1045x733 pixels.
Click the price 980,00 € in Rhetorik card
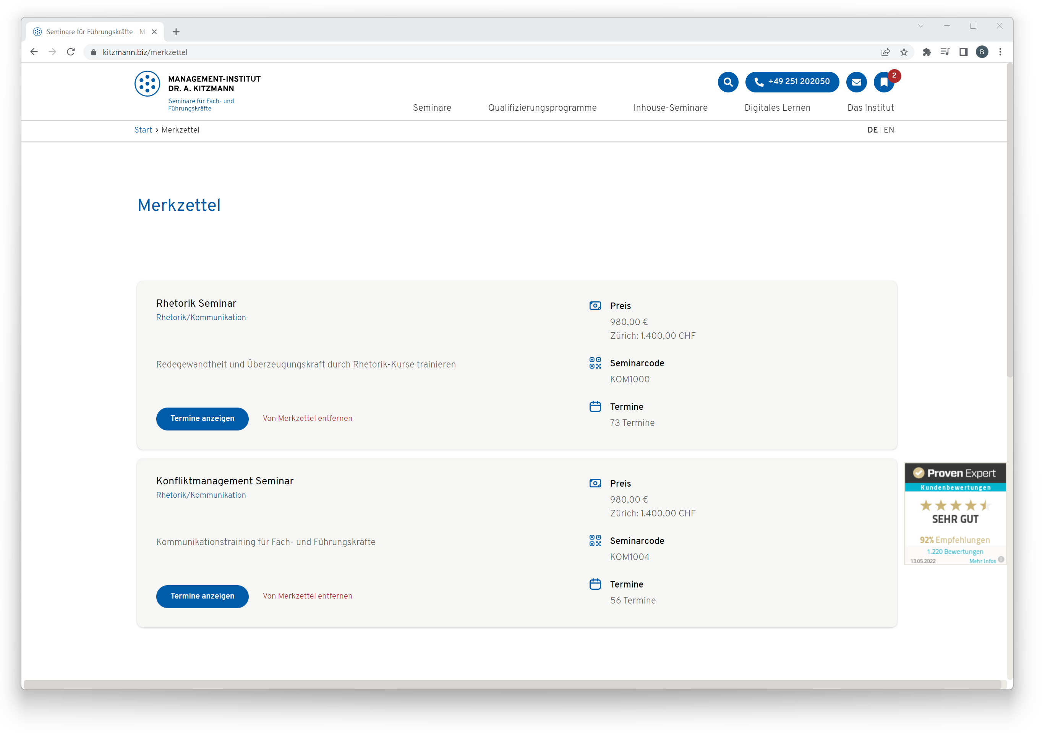629,322
